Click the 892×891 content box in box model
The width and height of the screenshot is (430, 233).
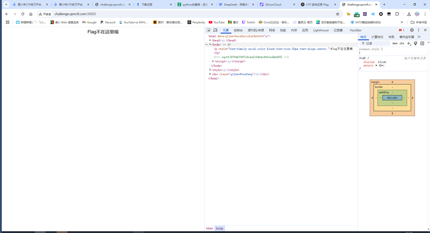click(392, 98)
